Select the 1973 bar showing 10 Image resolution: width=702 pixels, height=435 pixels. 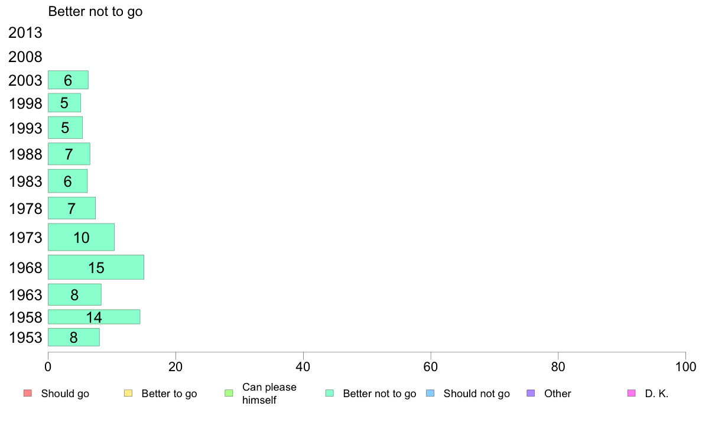pos(81,237)
